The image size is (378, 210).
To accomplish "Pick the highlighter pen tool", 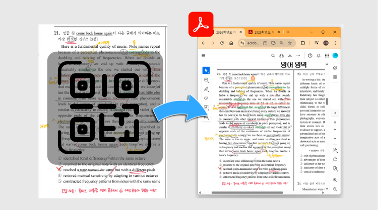I will pyautogui.click(x=206, y=89).
